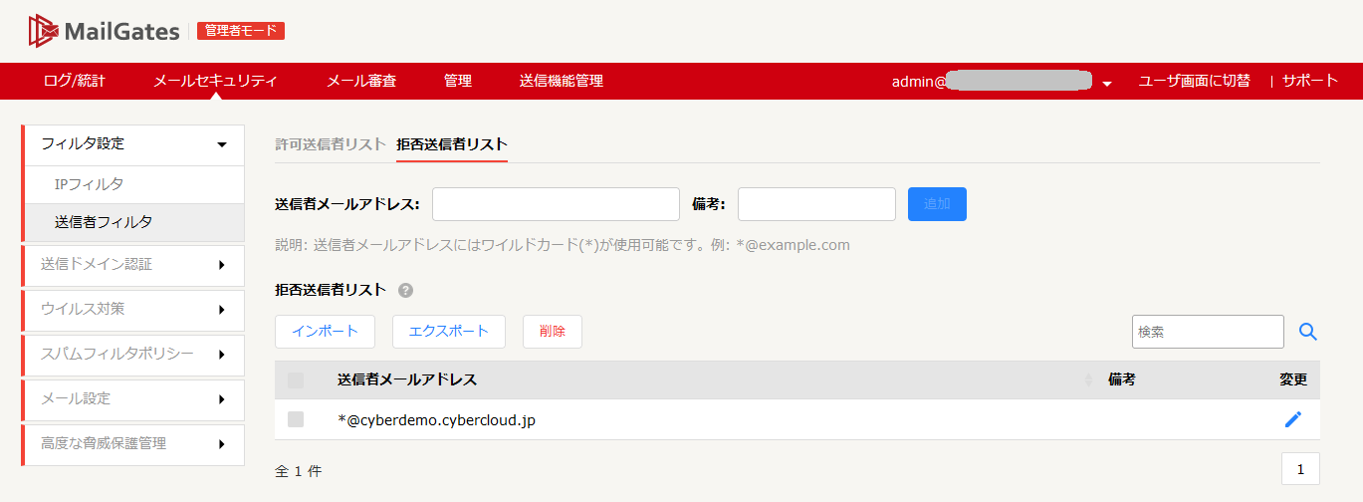Open the help icon beside 拒否送信者リスト

(x=405, y=291)
